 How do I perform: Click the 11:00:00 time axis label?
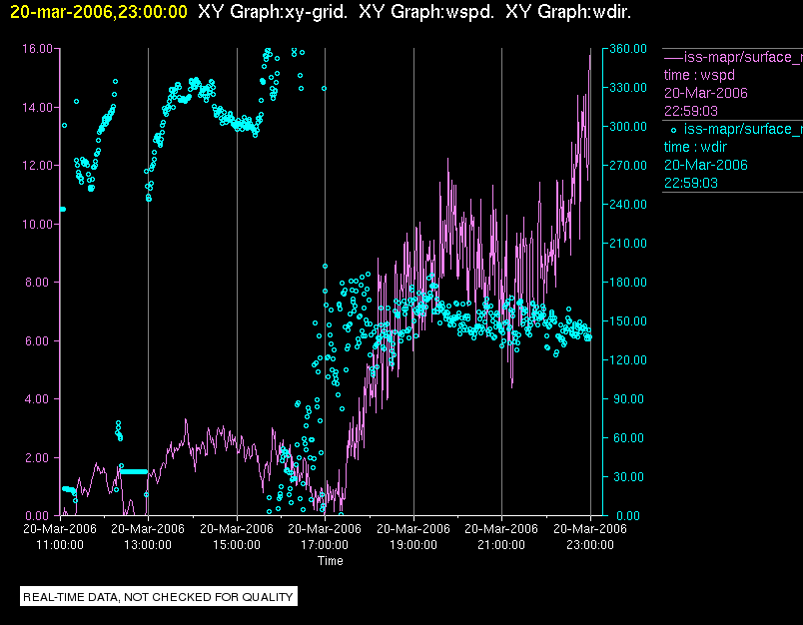[x=60, y=545]
